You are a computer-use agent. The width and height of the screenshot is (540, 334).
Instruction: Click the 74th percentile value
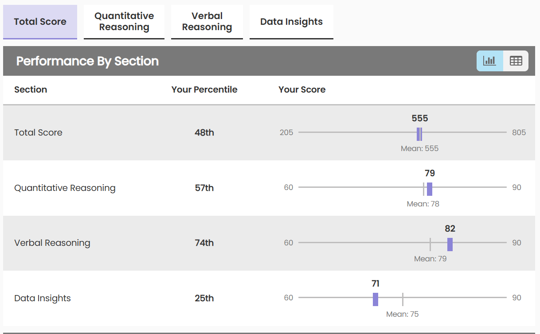click(x=204, y=243)
